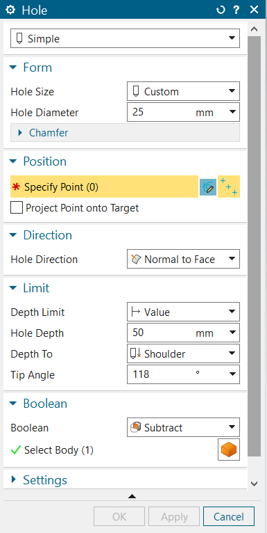Screen dimensions: 267x533
Task: Click the up arrow to collapse dialog options
Action: coord(132,496)
